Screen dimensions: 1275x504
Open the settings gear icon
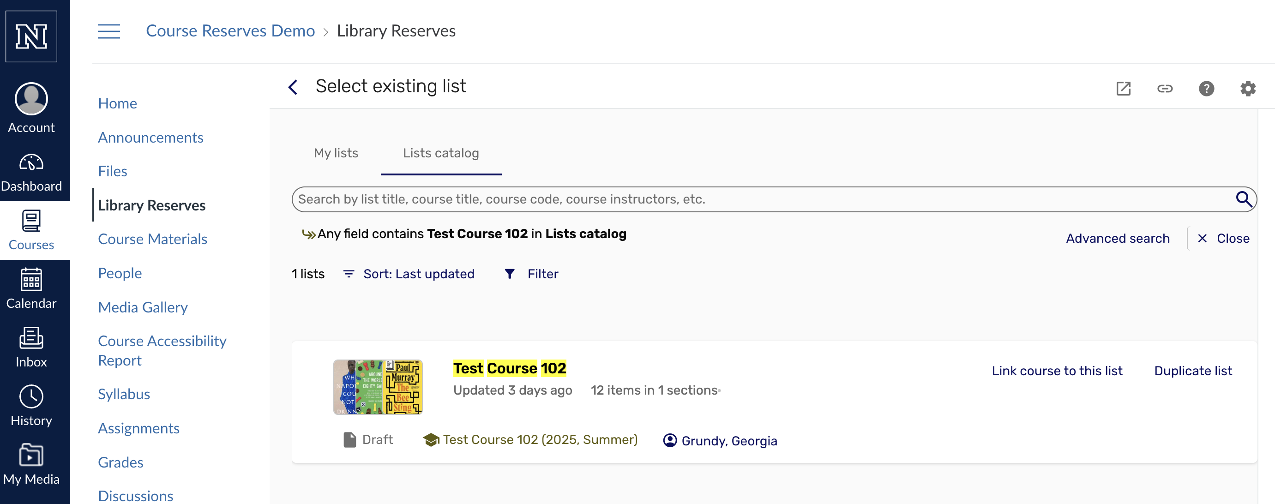pyautogui.click(x=1248, y=89)
